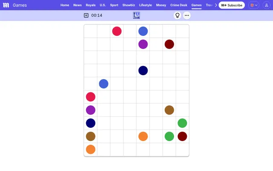Click the Games title link
Screen dimensions: 273x171
click(20, 5)
